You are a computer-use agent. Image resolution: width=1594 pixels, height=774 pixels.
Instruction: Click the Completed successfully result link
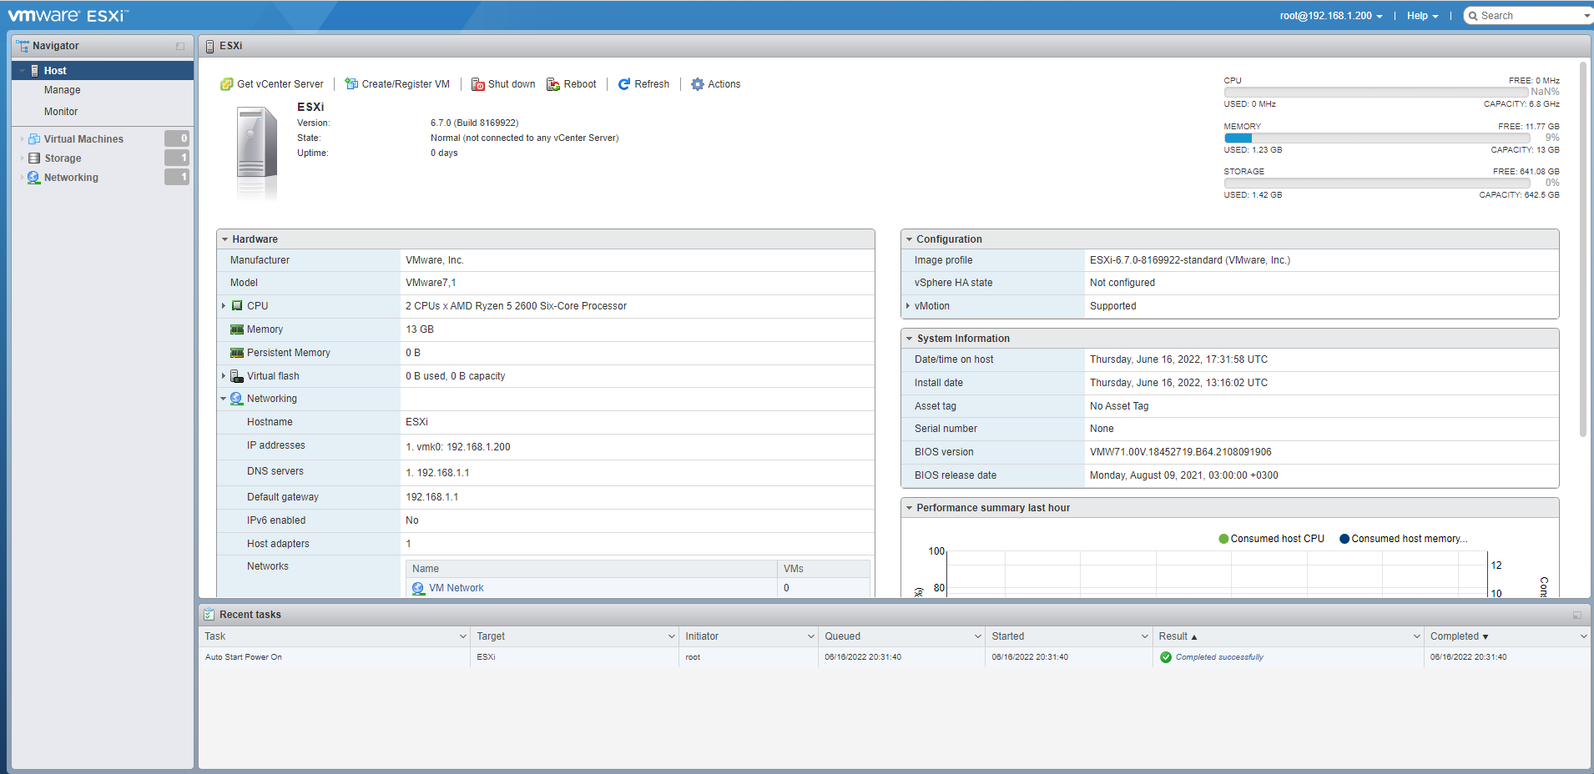[1219, 657]
